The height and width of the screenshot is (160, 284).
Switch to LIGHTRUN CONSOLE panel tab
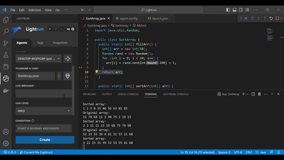click(176, 94)
